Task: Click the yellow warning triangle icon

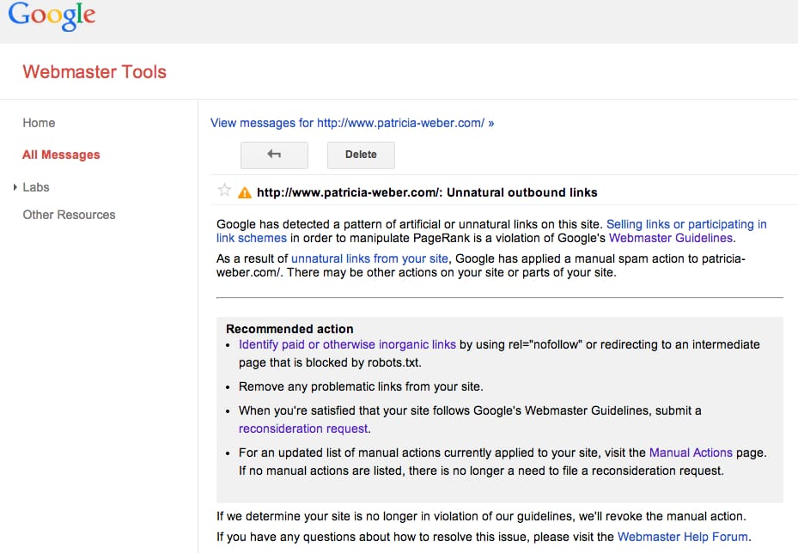Action: click(245, 192)
